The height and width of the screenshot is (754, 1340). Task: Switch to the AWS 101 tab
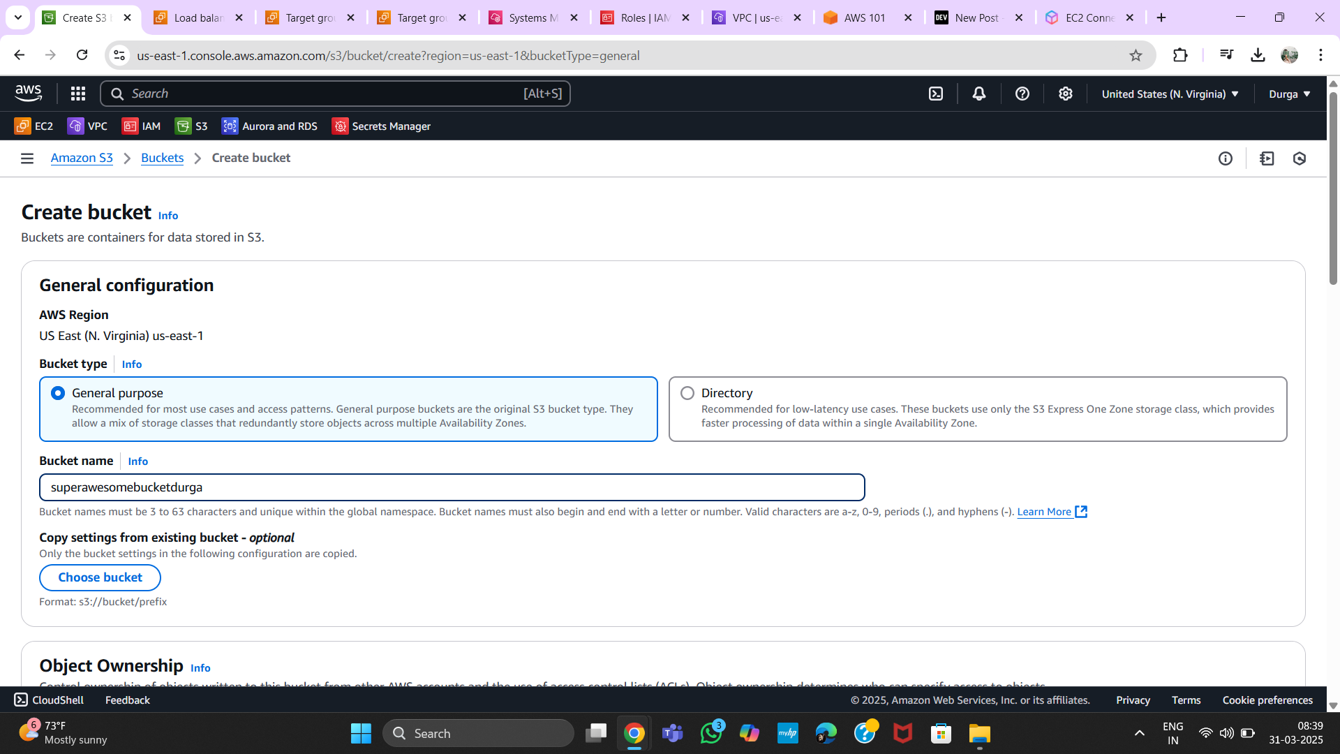click(x=868, y=17)
